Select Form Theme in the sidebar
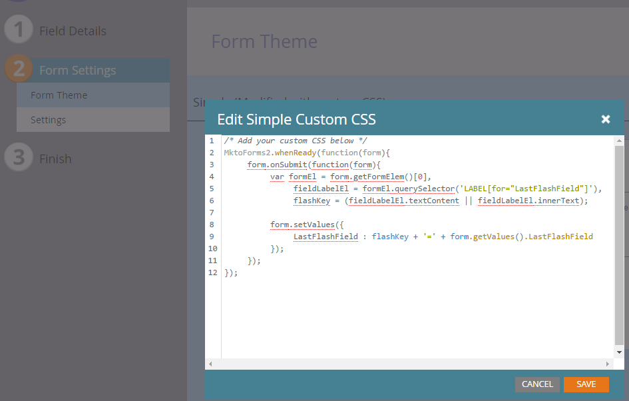This screenshot has height=401, width=629. 59,95
